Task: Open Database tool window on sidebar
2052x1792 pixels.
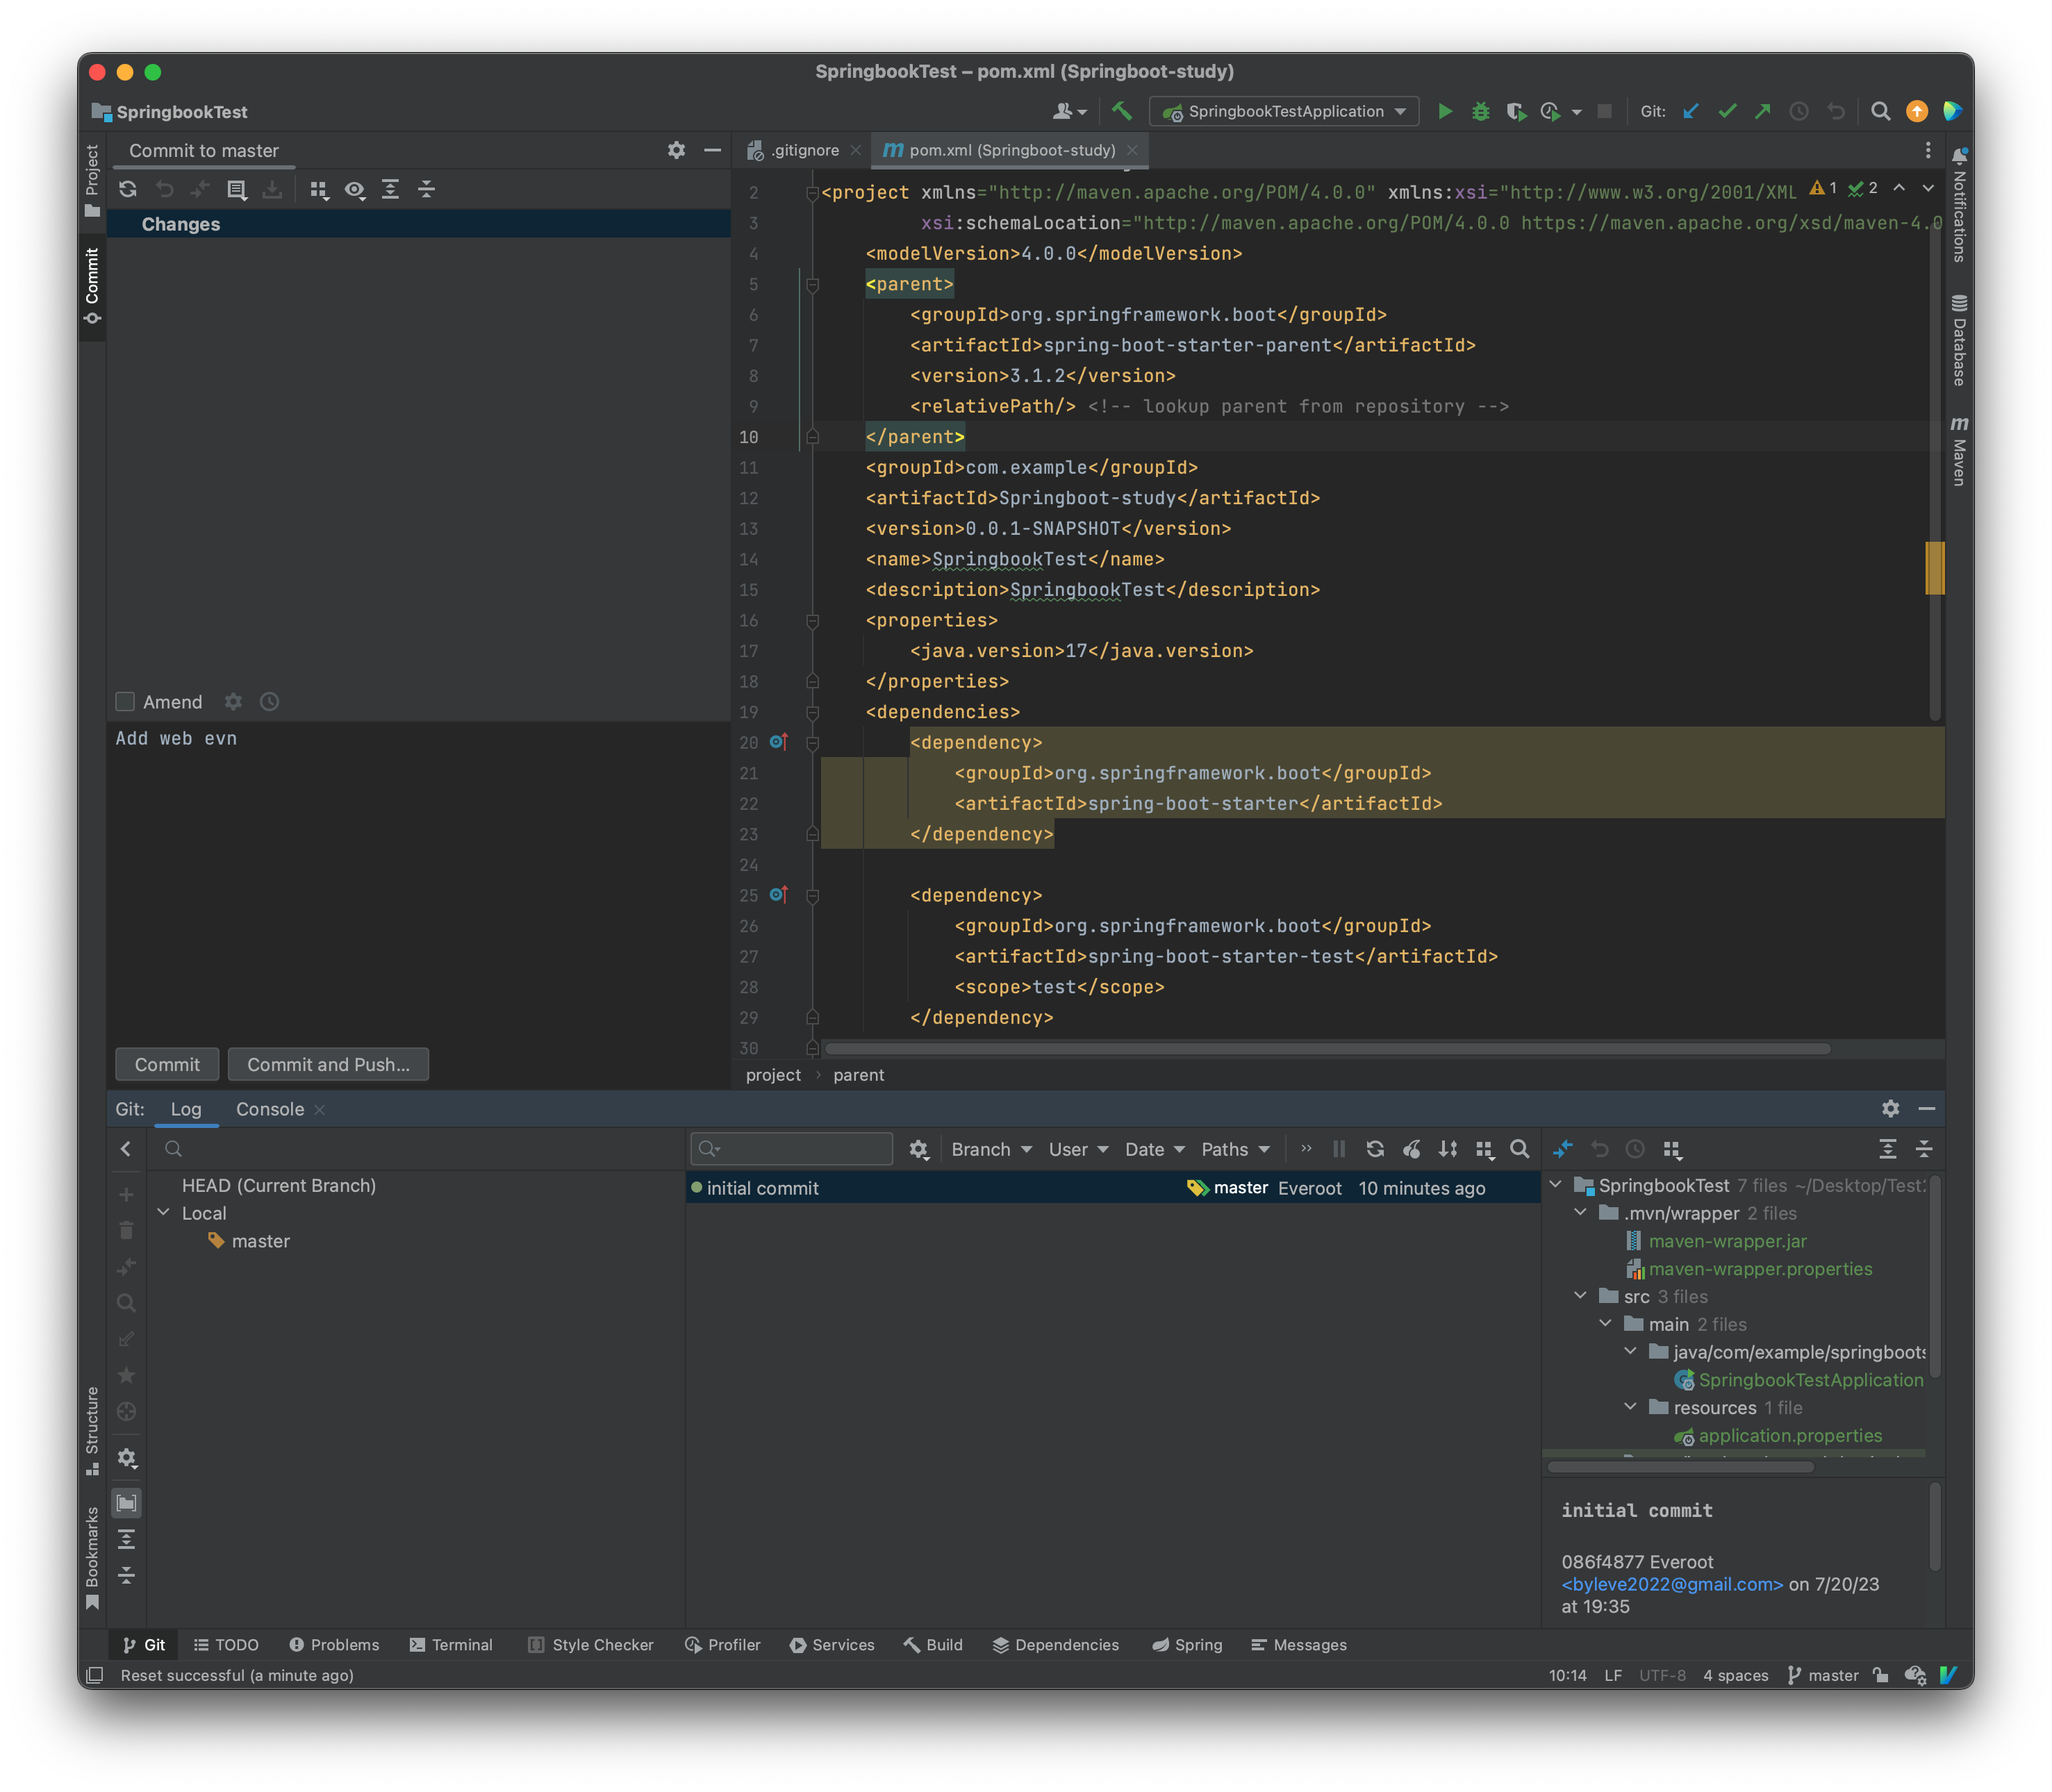Action: pyautogui.click(x=1959, y=341)
